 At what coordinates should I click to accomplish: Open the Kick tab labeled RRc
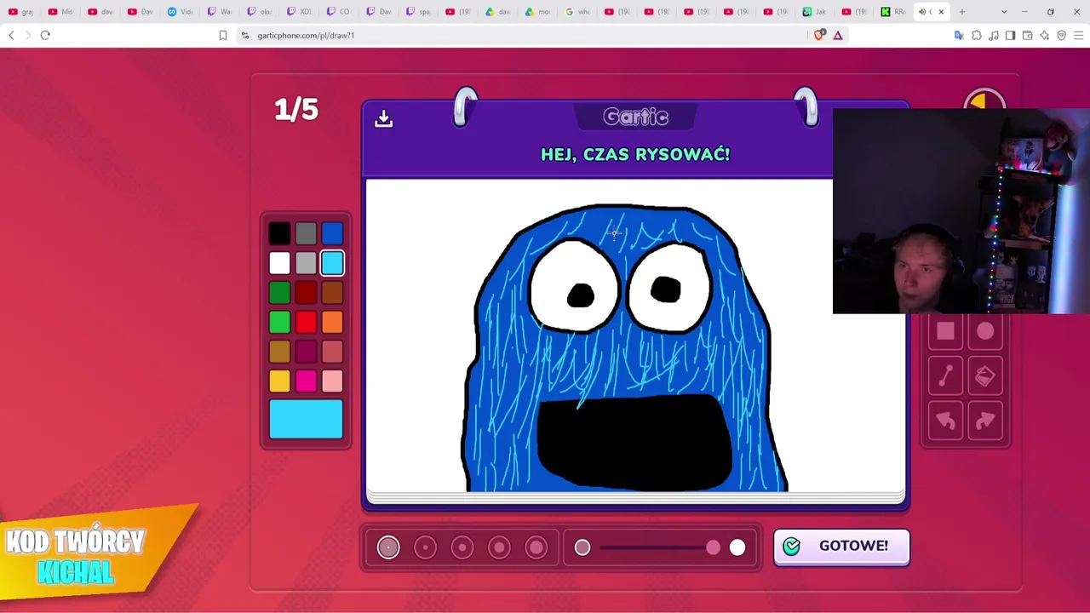pyautogui.click(x=893, y=12)
